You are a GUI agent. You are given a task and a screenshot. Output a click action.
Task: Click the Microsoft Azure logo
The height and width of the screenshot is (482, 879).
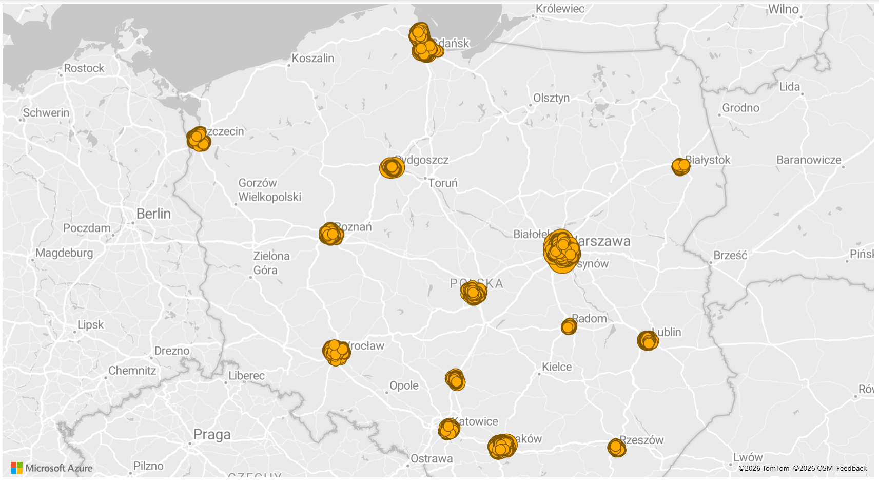(x=52, y=468)
